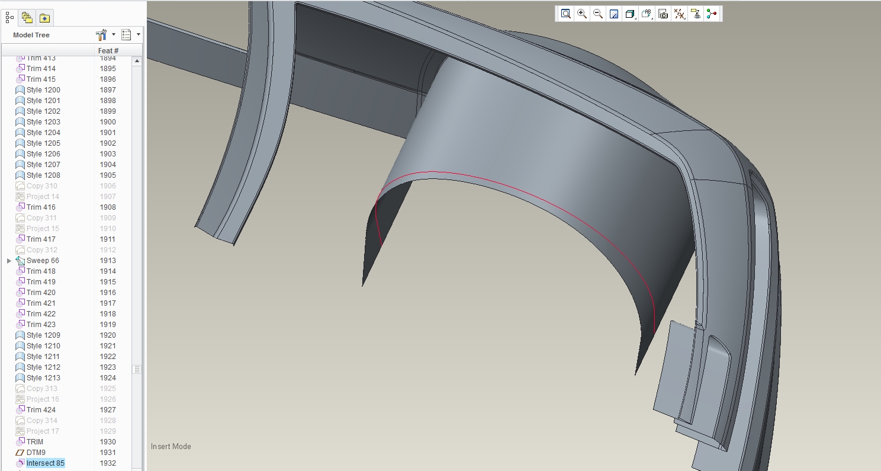Screen dimensions: 881x471
Task: Select Style 1206 in the model tree
Action: pos(43,154)
